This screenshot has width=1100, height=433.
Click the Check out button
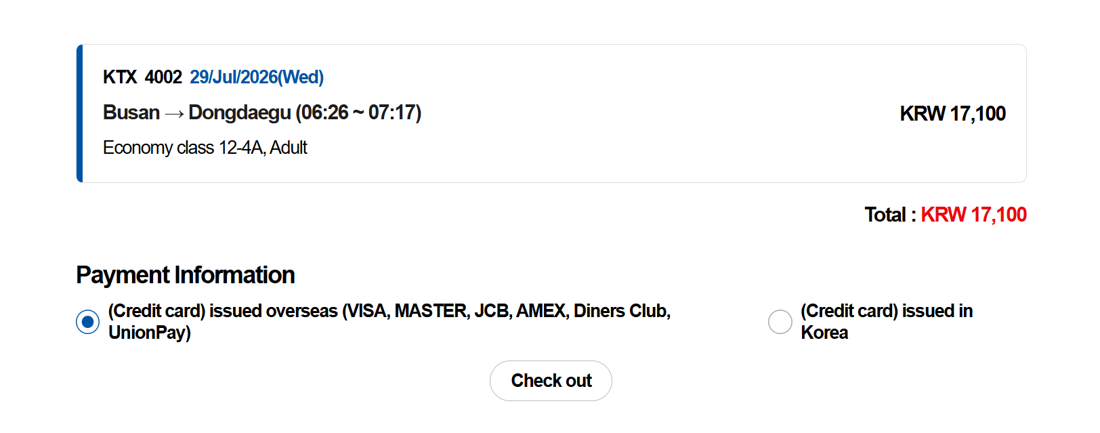551,381
